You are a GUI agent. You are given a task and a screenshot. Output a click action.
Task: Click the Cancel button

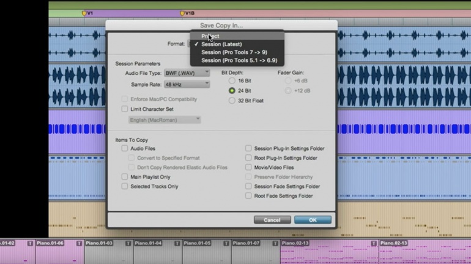(x=272, y=220)
